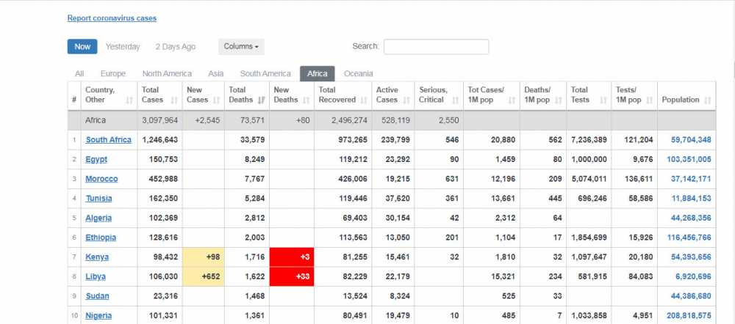This screenshot has width=735, height=324.
Task: Open Report coronavirus cases link
Action: pyautogui.click(x=112, y=18)
